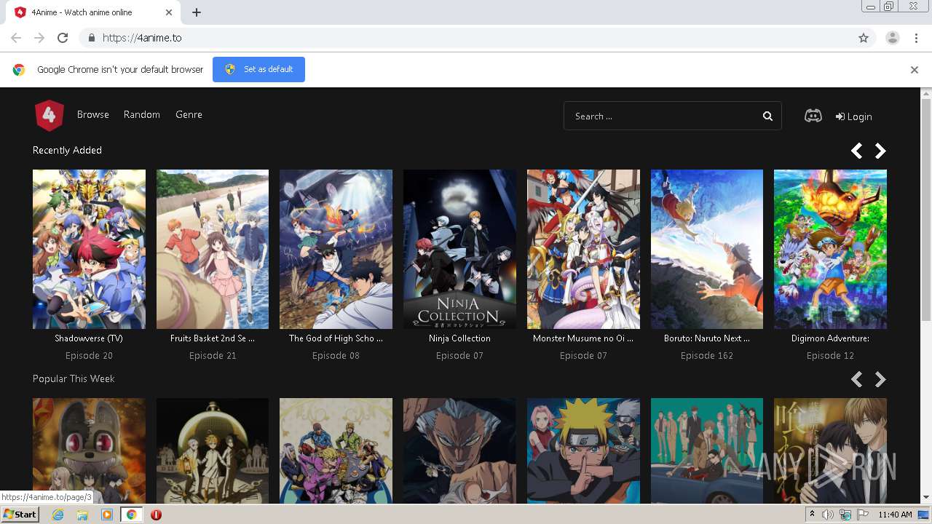This screenshot has height=524, width=932.
Task: Click Episode 08 under God of High School
Action: tap(336, 356)
